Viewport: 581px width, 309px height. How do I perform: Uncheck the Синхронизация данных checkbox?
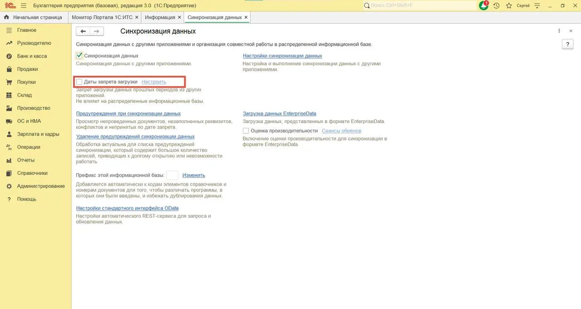(79, 56)
